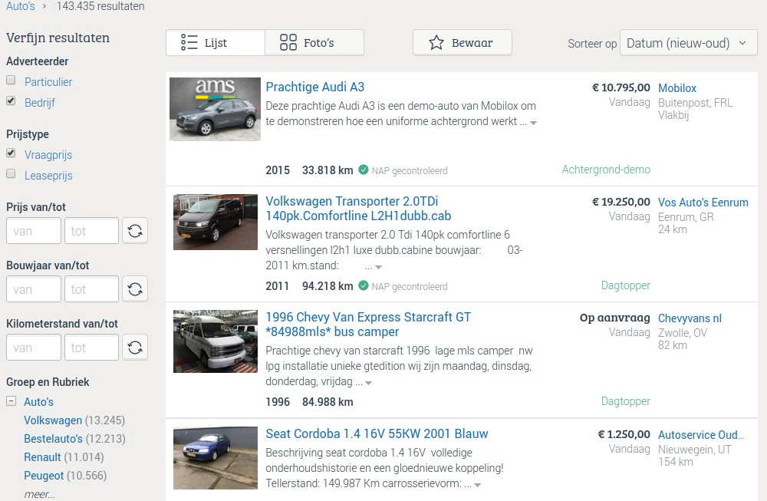Visit the Chevyvans nl seller page
767x501 pixels.
[x=690, y=318]
